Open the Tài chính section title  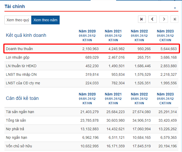click(x=15, y=6)
